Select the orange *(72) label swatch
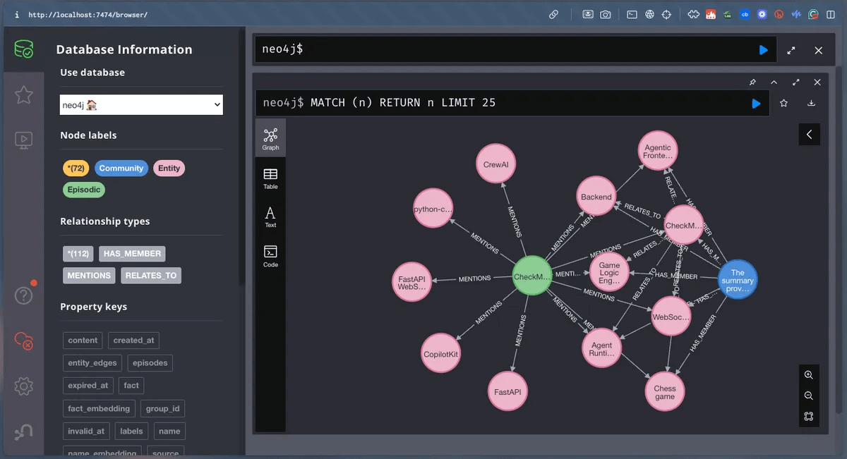 (x=76, y=168)
